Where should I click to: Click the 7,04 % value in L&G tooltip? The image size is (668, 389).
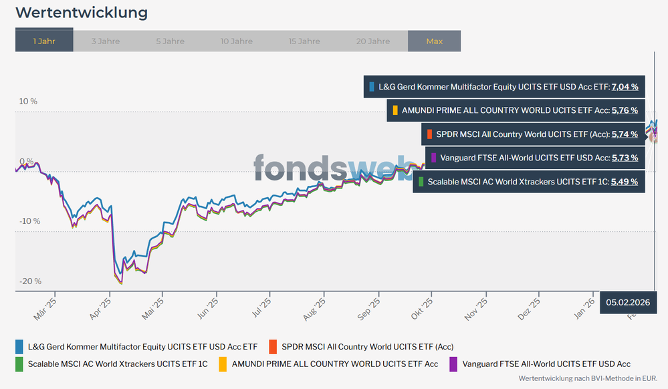(625, 87)
